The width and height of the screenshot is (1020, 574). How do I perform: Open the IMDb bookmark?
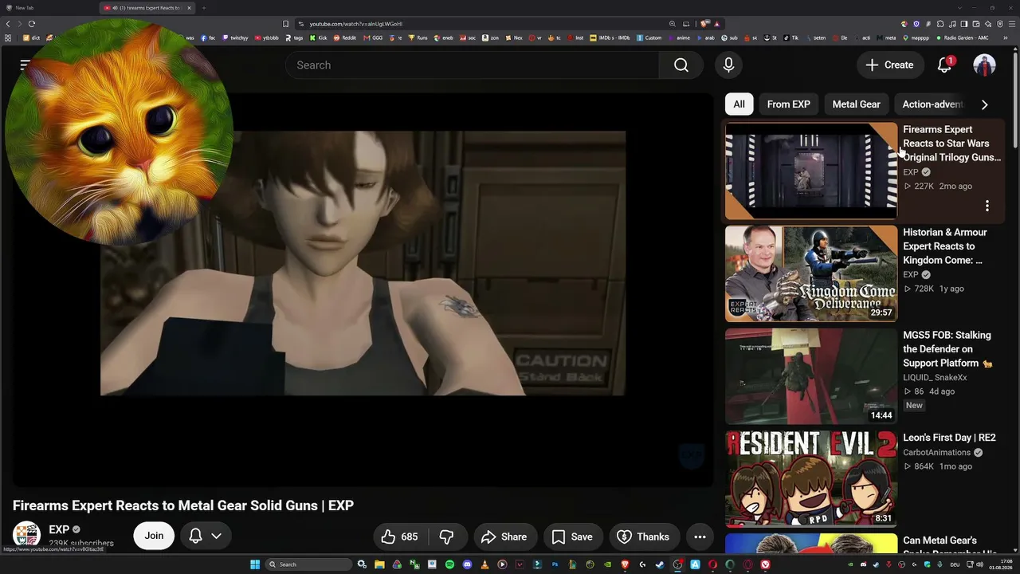609,37
